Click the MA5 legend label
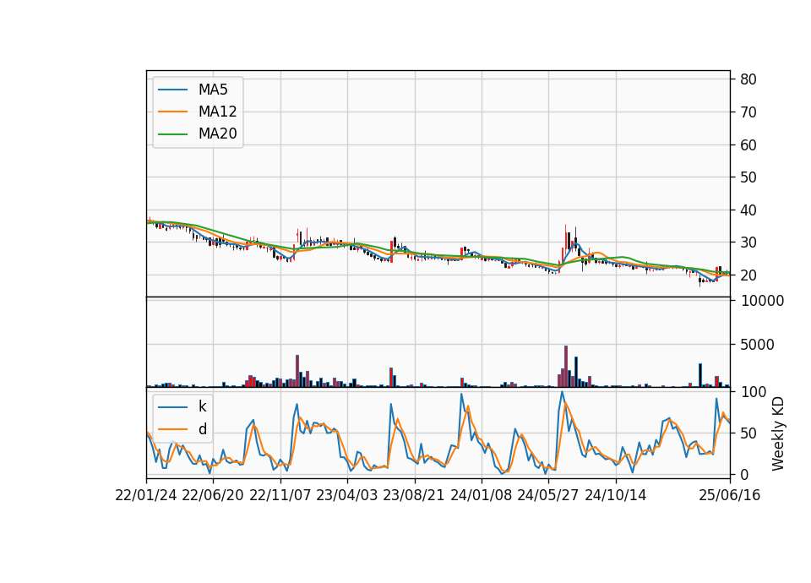 click(213, 90)
